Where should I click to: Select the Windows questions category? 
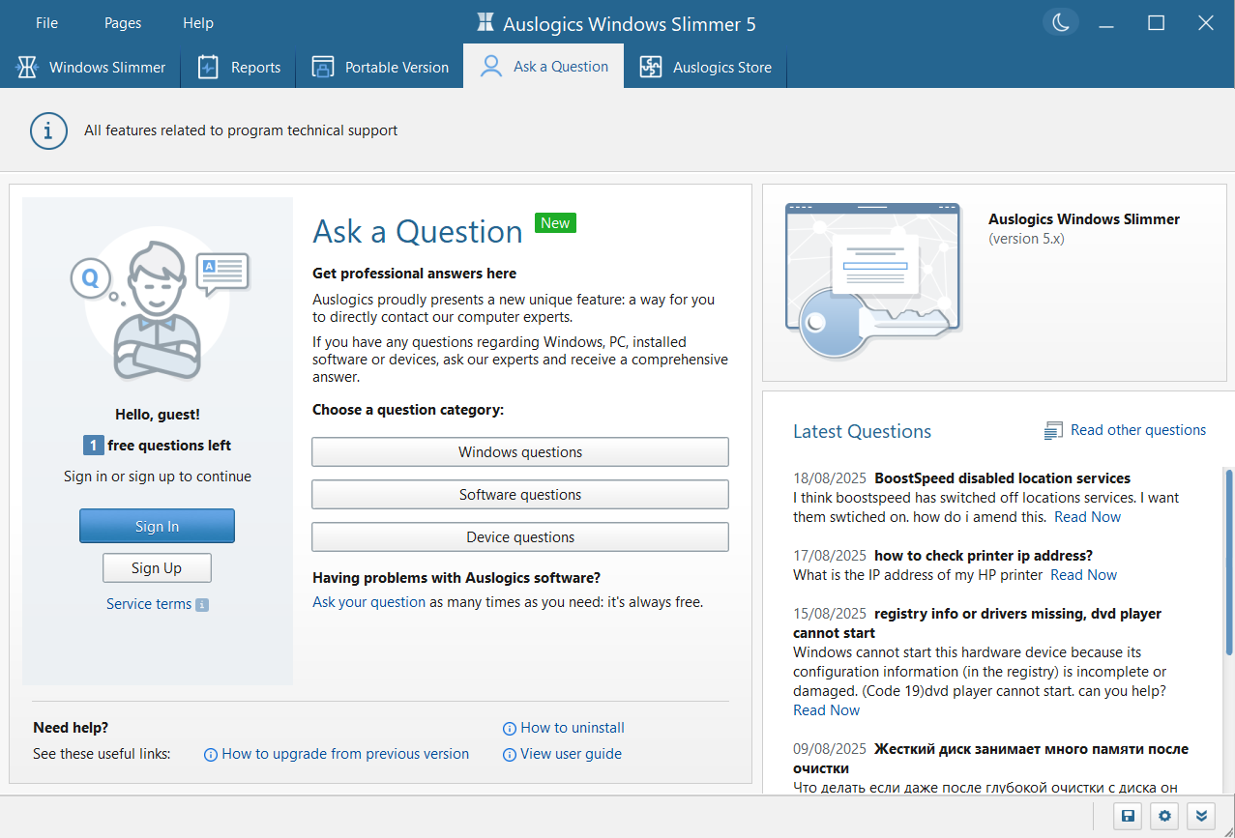click(x=519, y=451)
